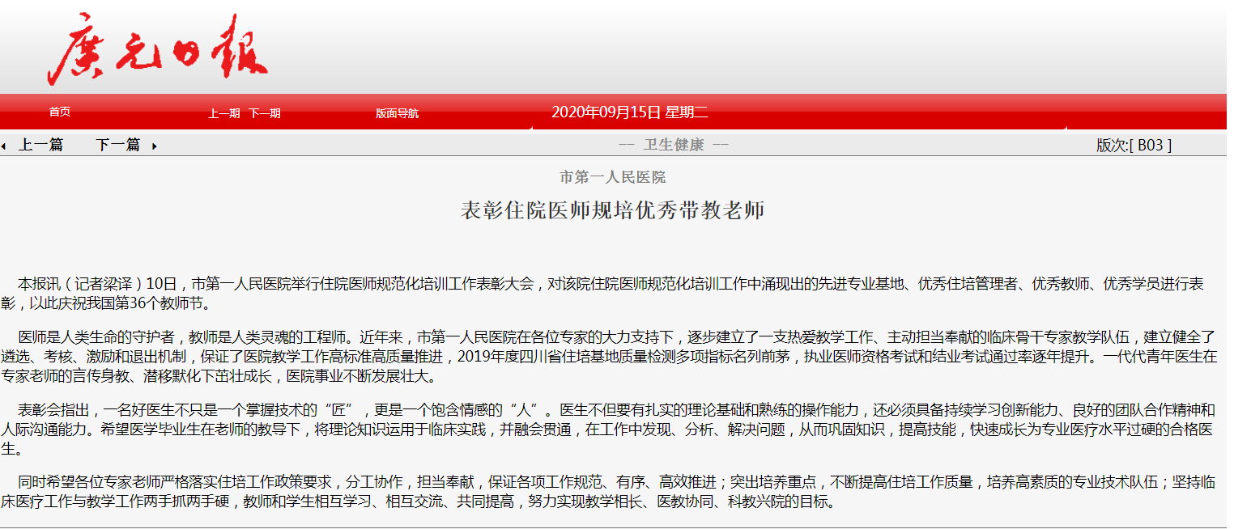Go to next article via 下一篇
The height and width of the screenshot is (529, 1234).
pyautogui.click(x=117, y=145)
